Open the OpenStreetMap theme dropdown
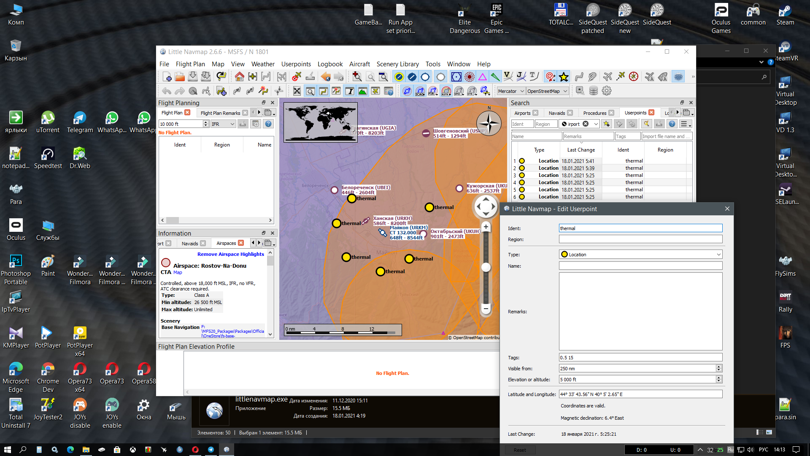Screen dimensions: 810x456 coord(547,91)
